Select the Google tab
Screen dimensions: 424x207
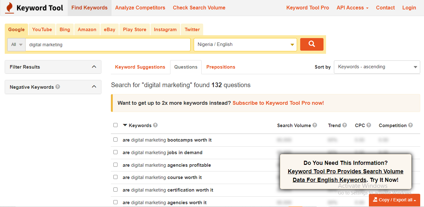pyautogui.click(x=16, y=30)
